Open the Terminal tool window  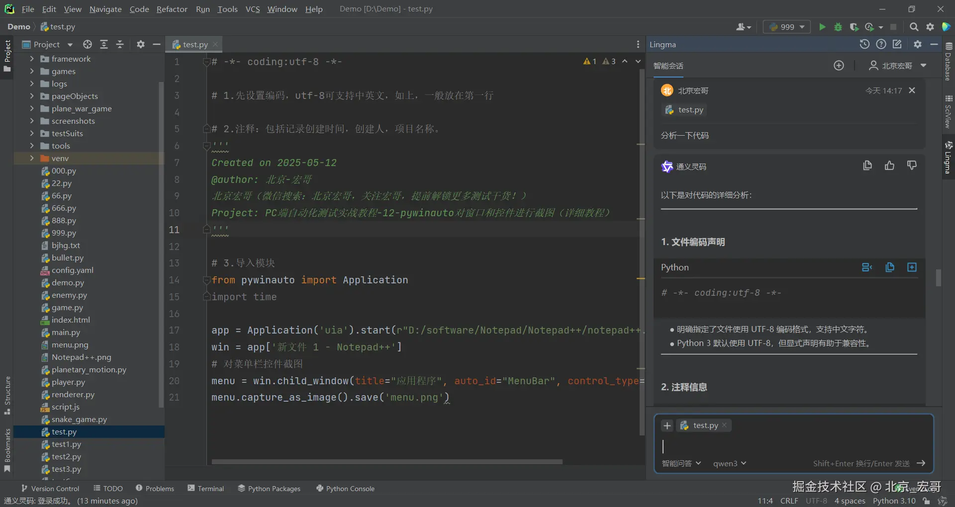(x=206, y=489)
